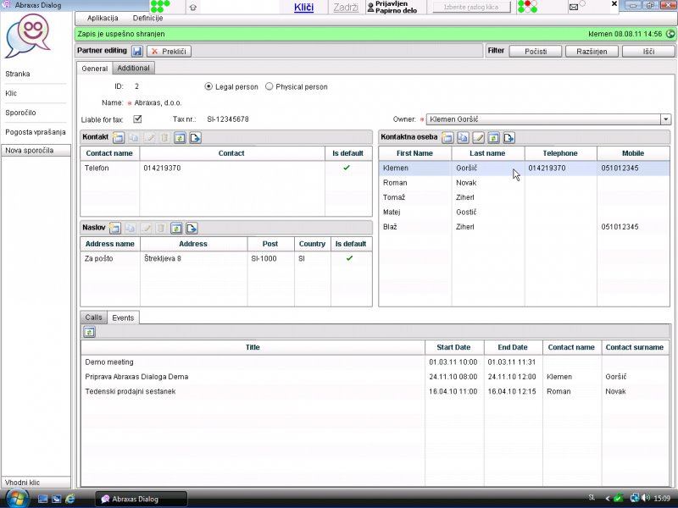This screenshot has width=678, height=508.
Task: Show desktop from the quick launch
Action: [x=43, y=499]
